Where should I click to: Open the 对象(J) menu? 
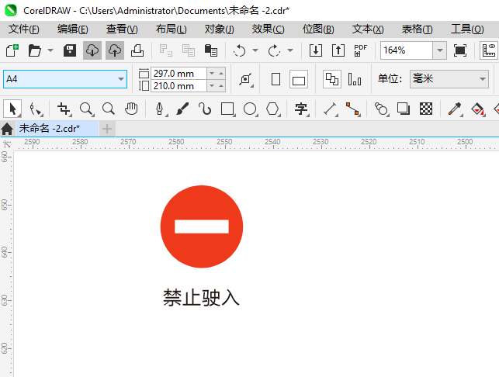pos(220,29)
